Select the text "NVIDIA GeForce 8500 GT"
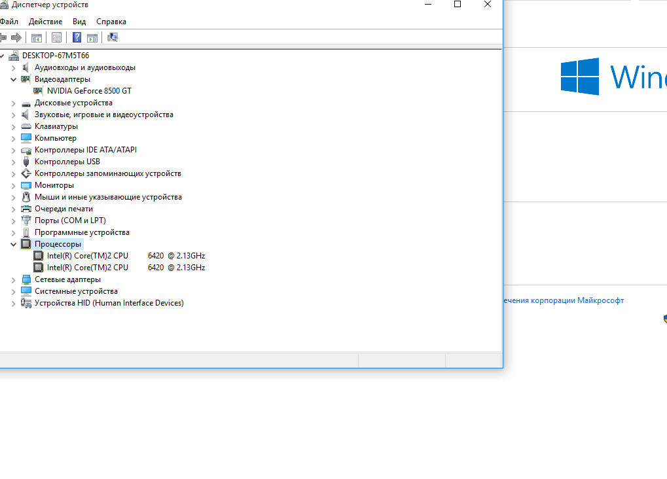Viewport: 667px width, 479px height. click(x=89, y=91)
